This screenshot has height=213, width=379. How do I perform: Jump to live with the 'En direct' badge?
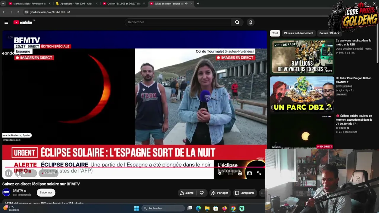tap(49, 173)
